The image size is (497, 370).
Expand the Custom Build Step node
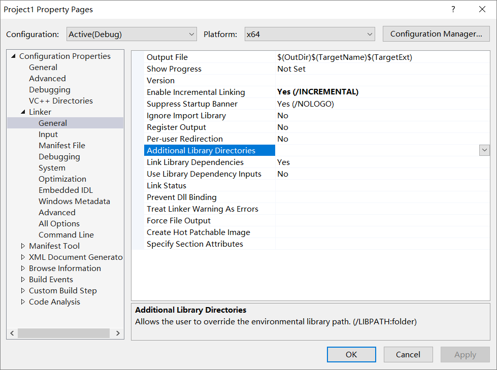[x=23, y=290]
